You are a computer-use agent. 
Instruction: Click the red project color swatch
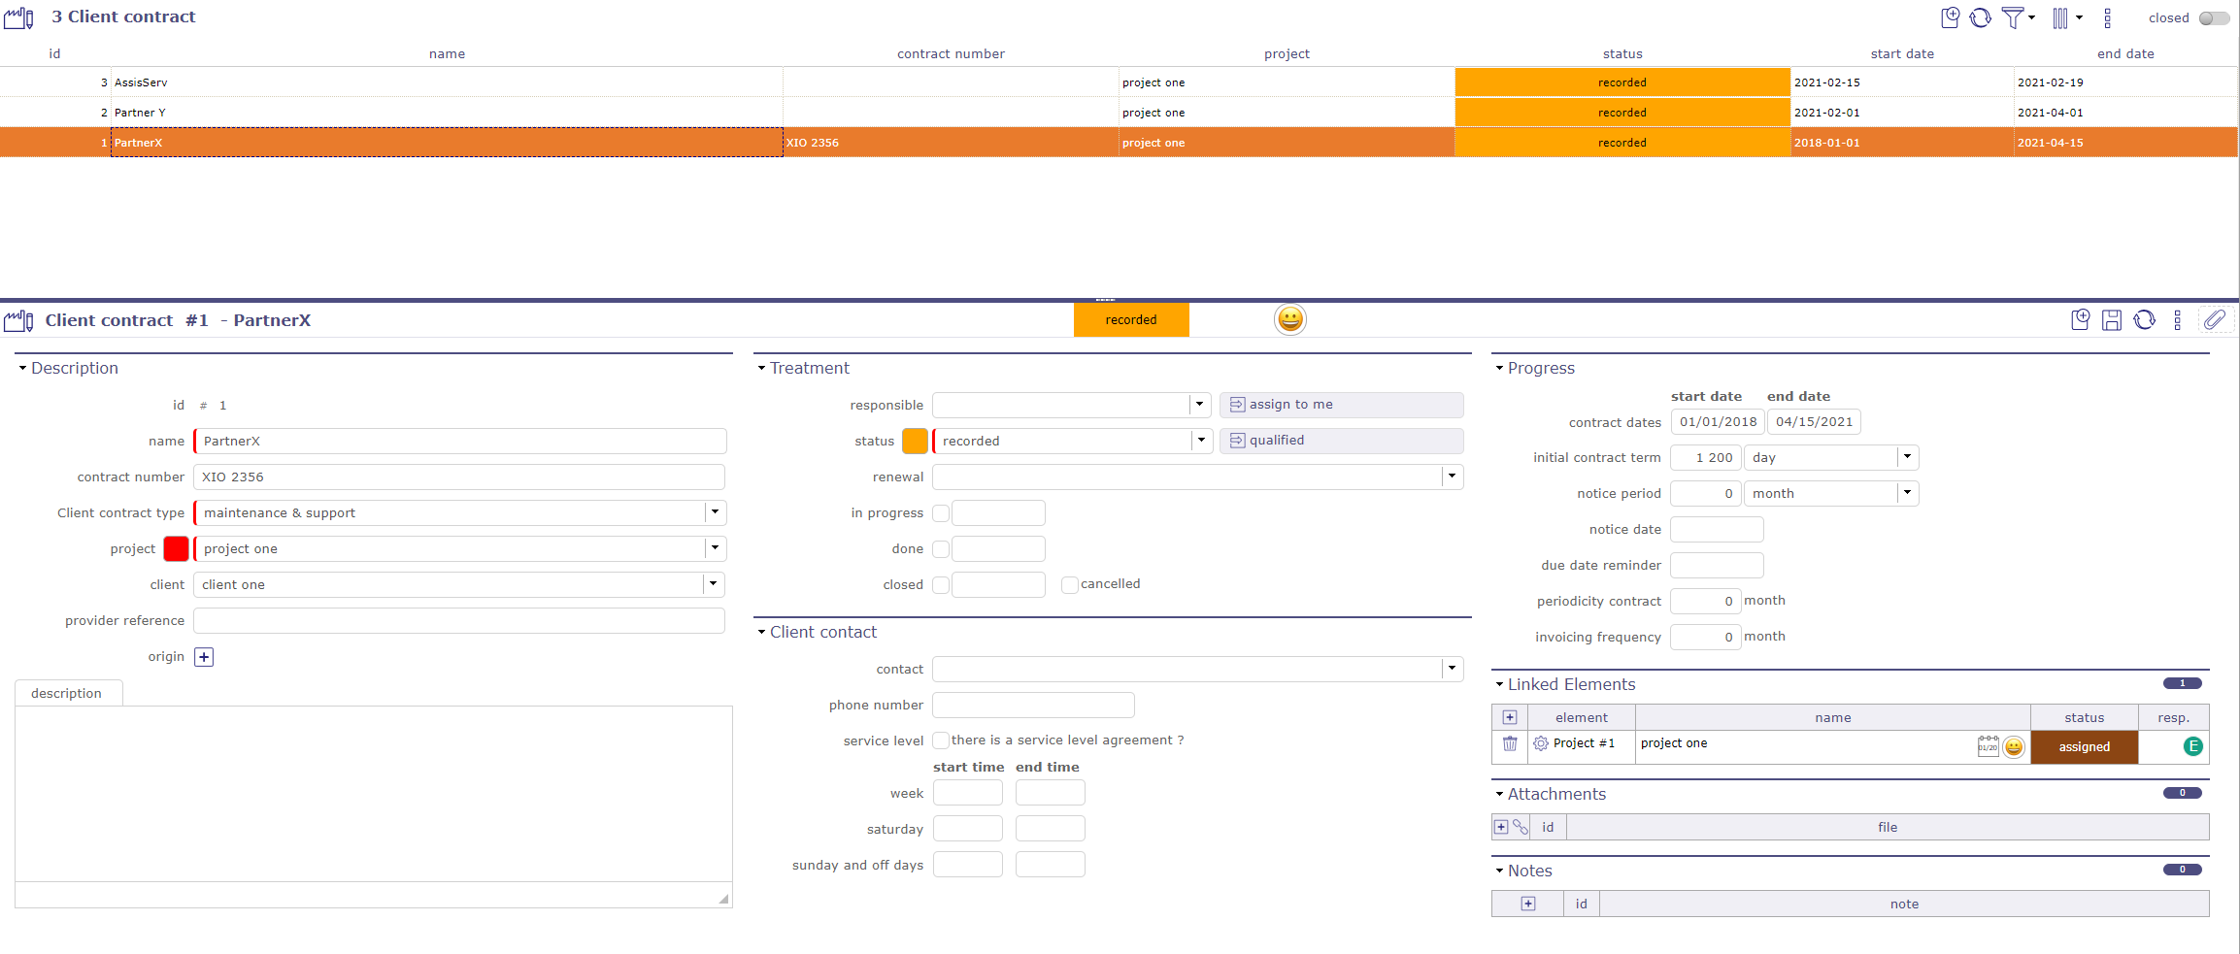tap(176, 548)
